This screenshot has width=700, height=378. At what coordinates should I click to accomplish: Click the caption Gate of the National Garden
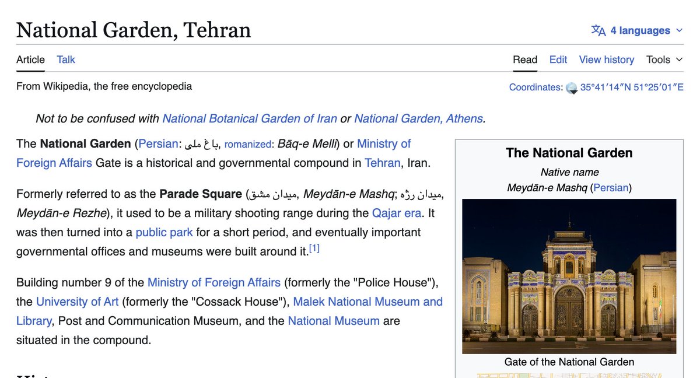[x=569, y=362]
